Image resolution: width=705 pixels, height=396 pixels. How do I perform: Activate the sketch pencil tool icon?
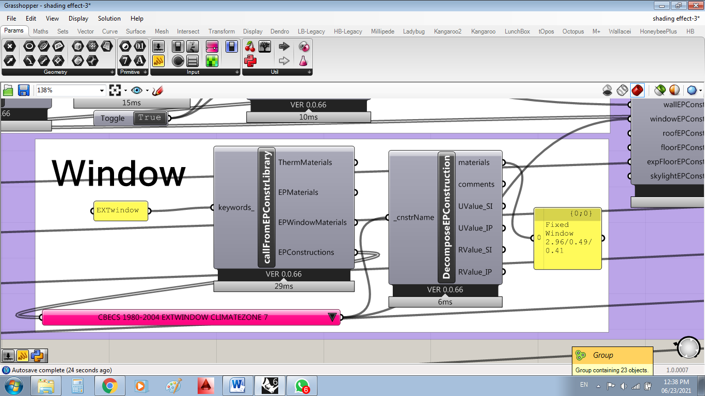coord(158,90)
